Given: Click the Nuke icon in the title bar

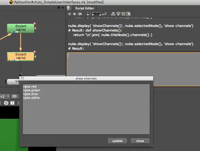Looking at the screenshot, I should coord(11,2).
